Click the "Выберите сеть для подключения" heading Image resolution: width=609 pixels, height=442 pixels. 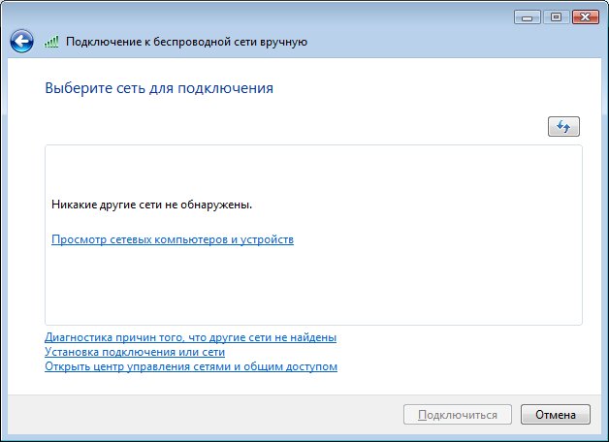(x=159, y=88)
